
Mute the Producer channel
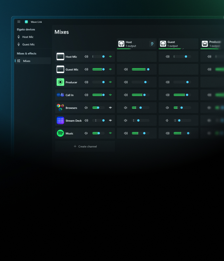click(x=86, y=82)
